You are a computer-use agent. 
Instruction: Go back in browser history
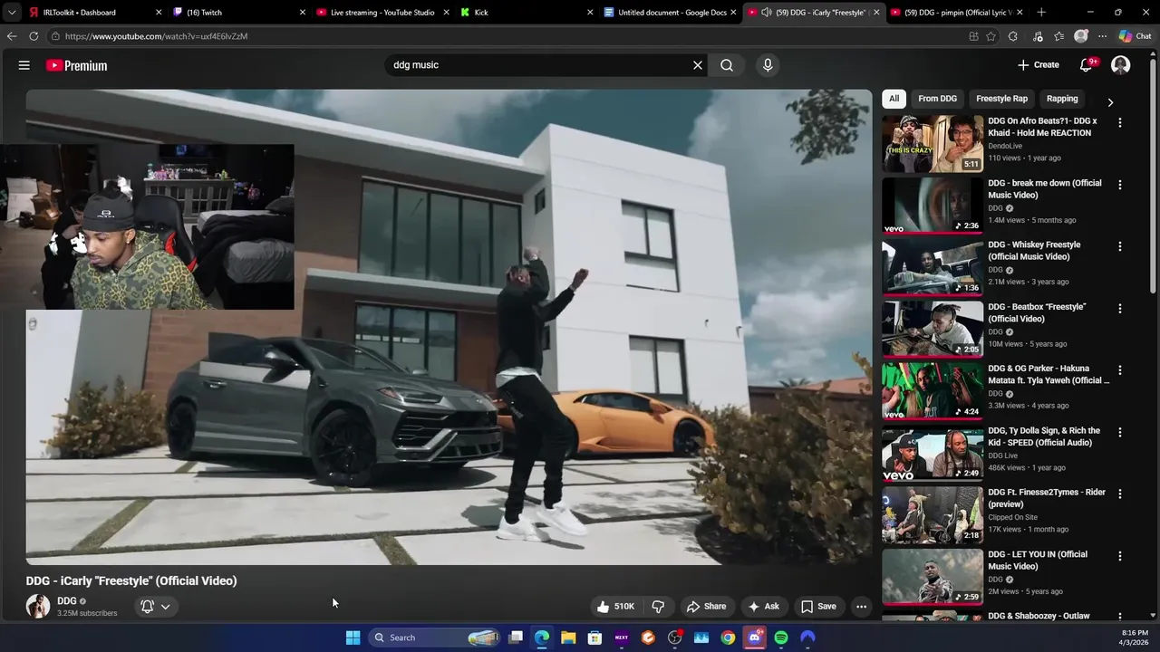11,36
